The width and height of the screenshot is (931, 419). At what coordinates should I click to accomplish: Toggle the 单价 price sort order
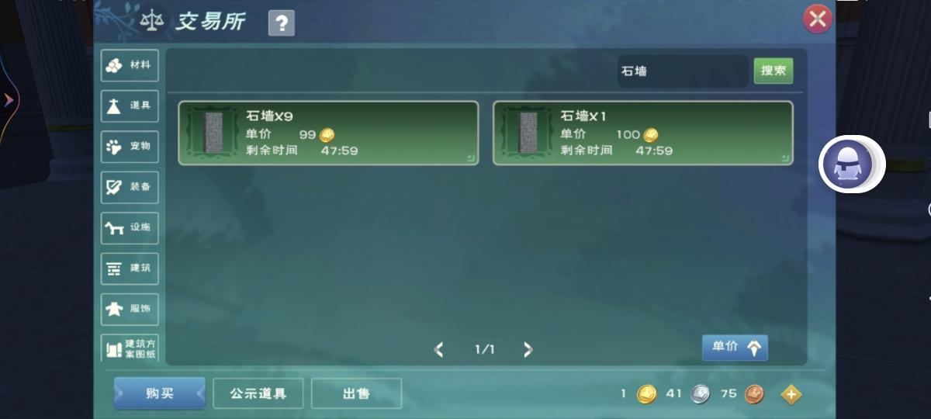pos(735,348)
